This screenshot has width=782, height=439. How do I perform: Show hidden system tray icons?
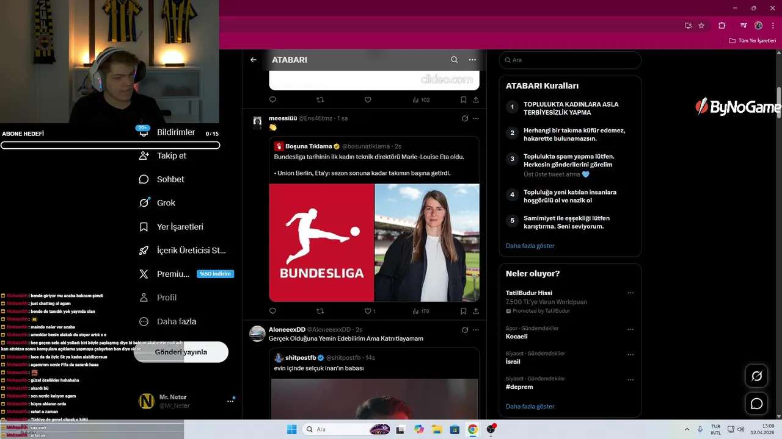pos(686,429)
